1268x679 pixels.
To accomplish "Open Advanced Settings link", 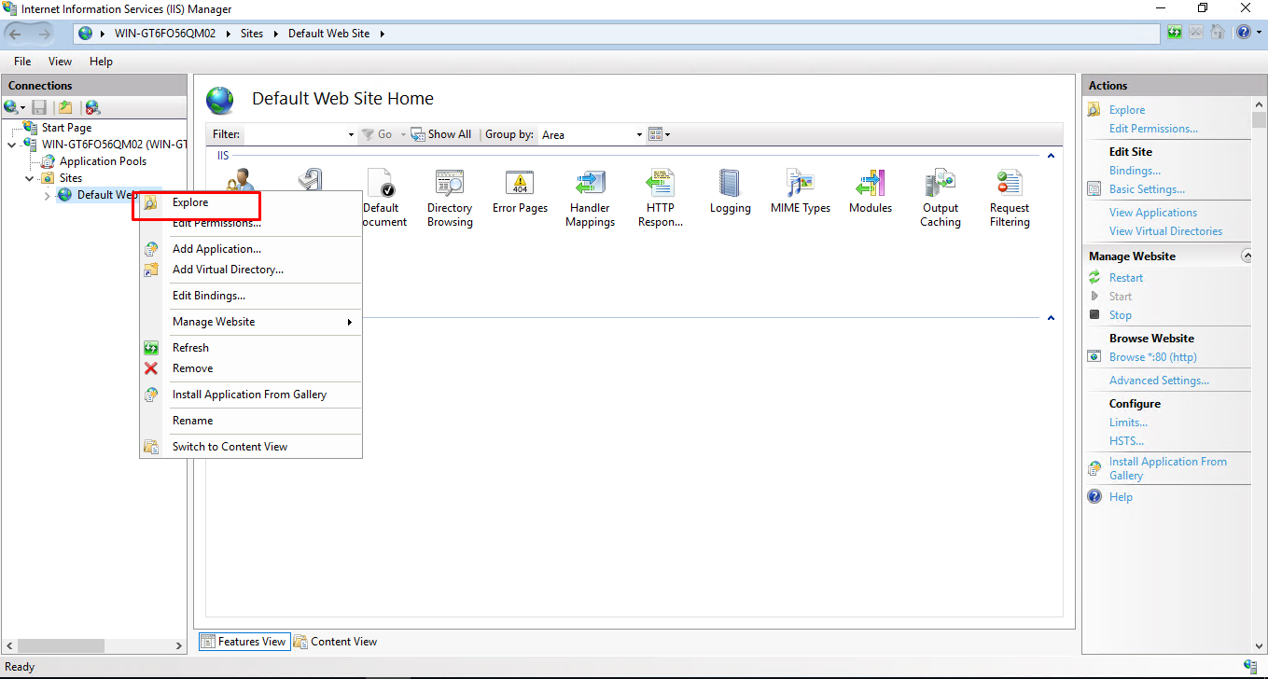I will [1159, 381].
